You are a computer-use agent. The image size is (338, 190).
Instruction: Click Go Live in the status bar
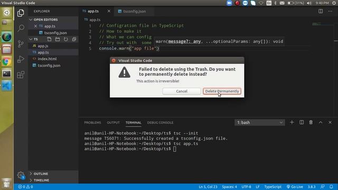pyautogui.click(x=295, y=186)
